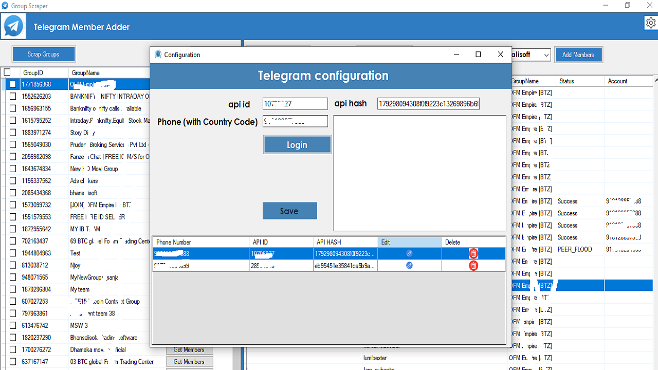This screenshot has height=370, width=658.
Task: Toggle the select-all groups header checkbox
Action: [7, 72]
